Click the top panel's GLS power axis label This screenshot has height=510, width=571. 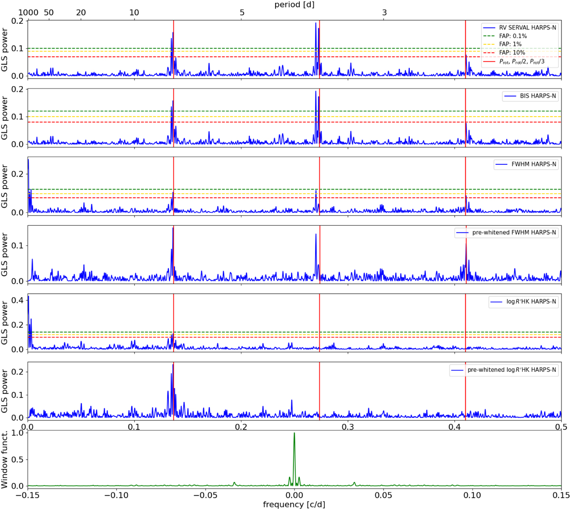(x=5, y=48)
